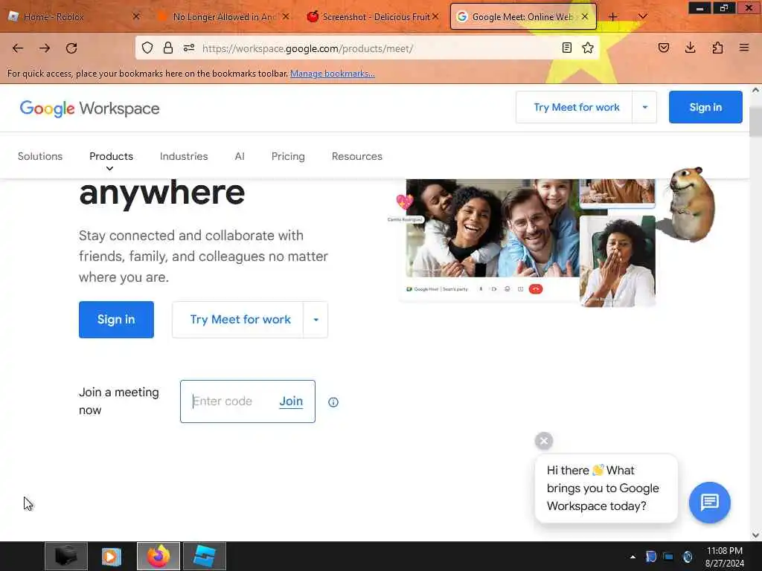
Task: Expand the hero Try Meet dropdown arrow
Action: click(316, 320)
